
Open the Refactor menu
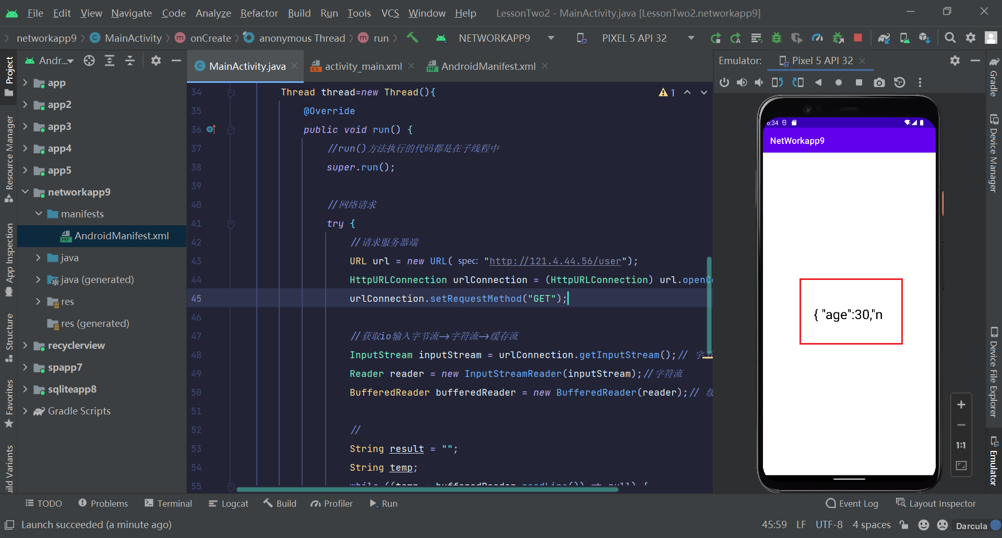coord(259,13)
